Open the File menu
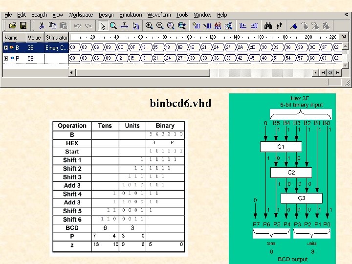352x264 pixels. tap(8, 15)
